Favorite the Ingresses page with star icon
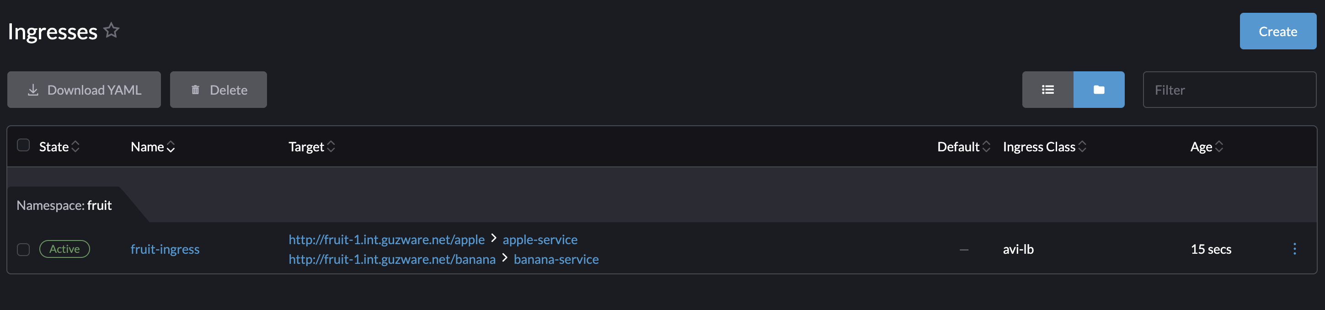Viewport: 1325px width, 310px height. tap(111, 31)
